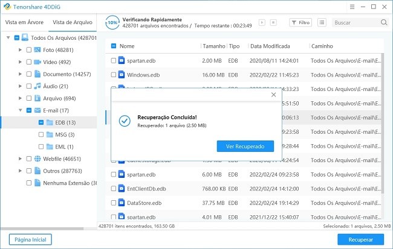Select the Webfile (46651) tree item

pos(62,159)
